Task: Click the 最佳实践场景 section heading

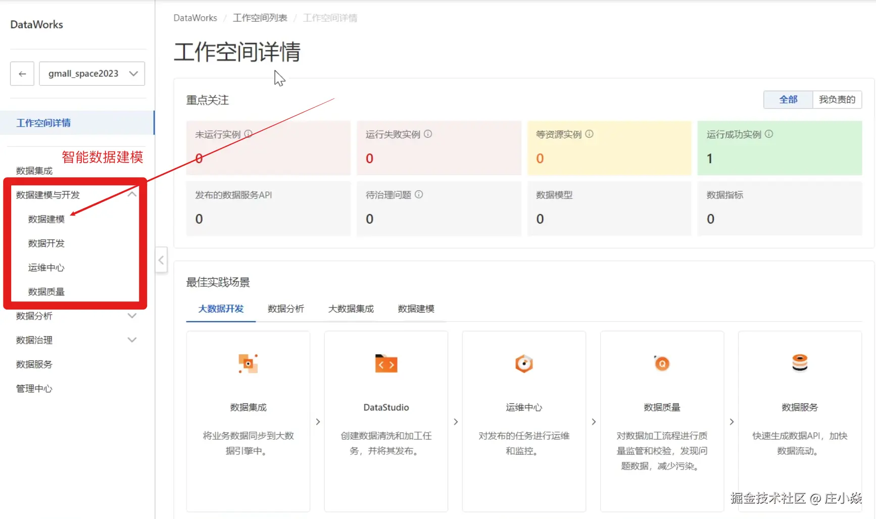Action: click(218, 282)
